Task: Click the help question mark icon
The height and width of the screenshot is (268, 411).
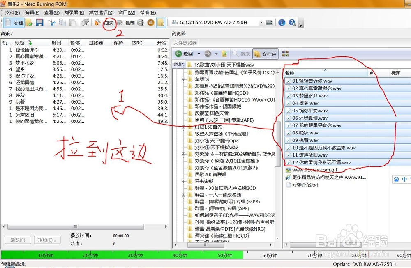Action: pyautogui.click(x=292, y=23)
